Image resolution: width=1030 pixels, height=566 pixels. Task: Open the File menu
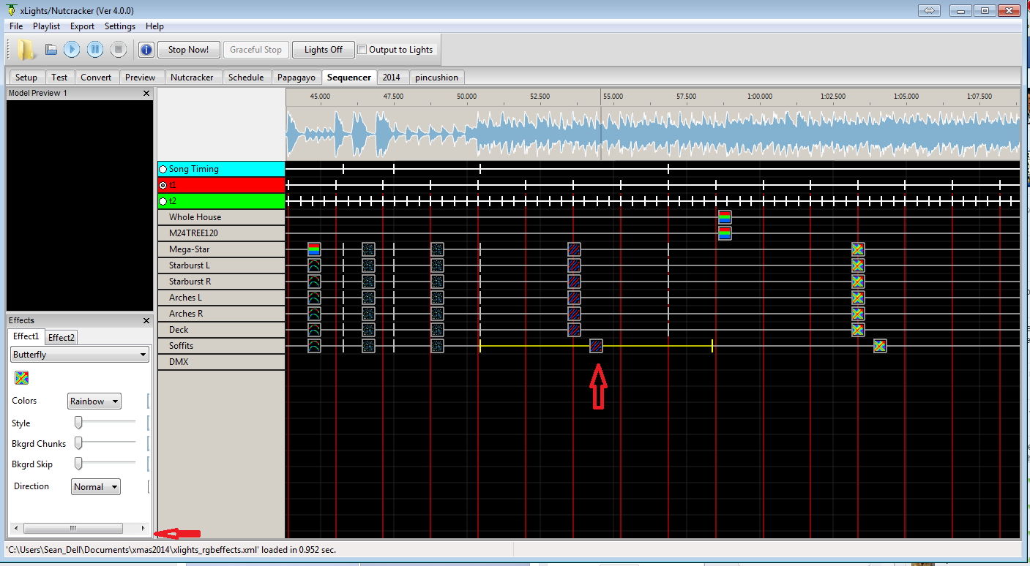coord(16,26)
